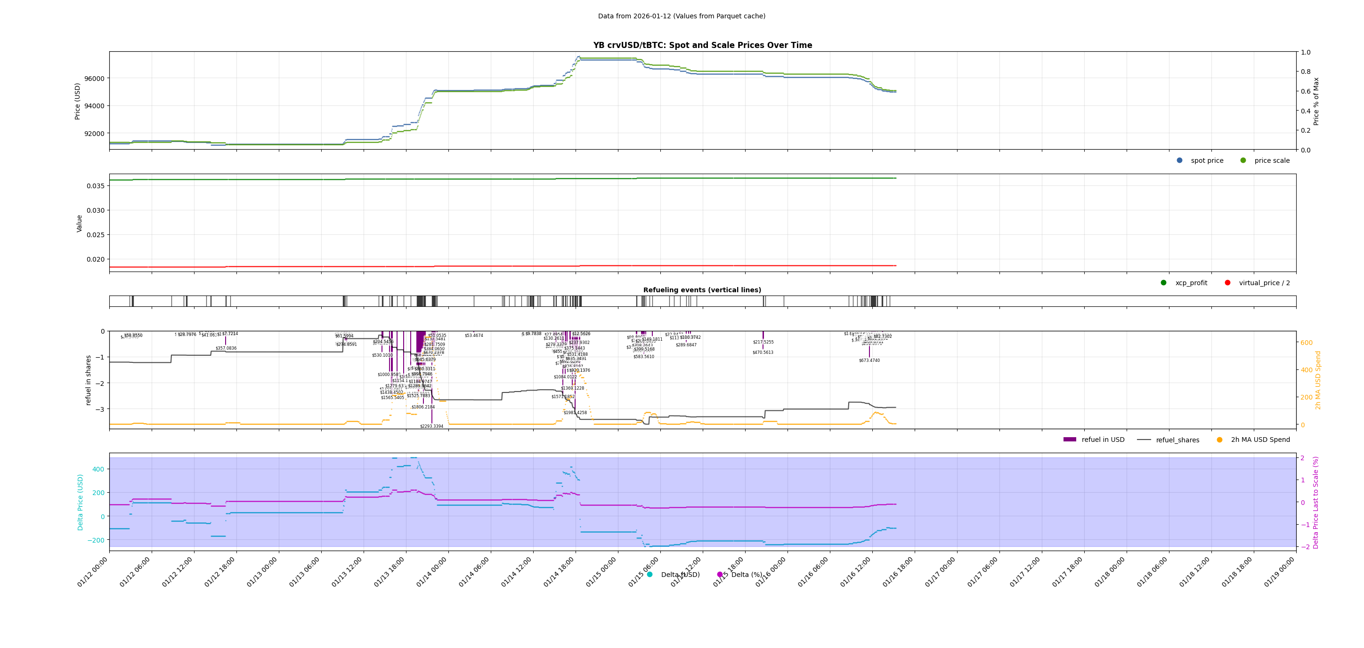This screenshot has height=648, width=1364.
Task: Click the Price (USD) y-axis label
Action: 77,101
